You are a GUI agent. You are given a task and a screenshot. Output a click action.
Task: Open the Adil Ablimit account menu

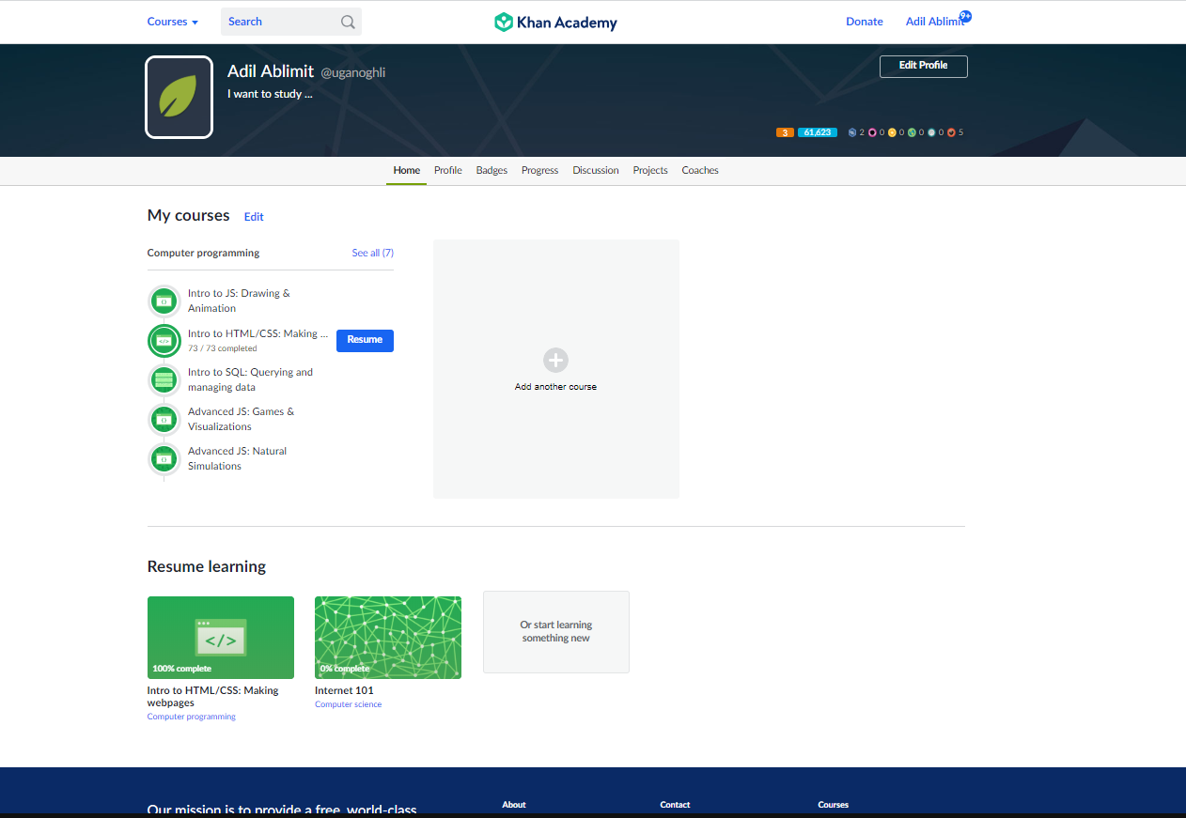[935, 22]
